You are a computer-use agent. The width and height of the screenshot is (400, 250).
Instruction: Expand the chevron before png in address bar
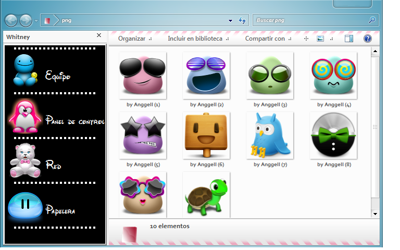click(x=56, y=20)
